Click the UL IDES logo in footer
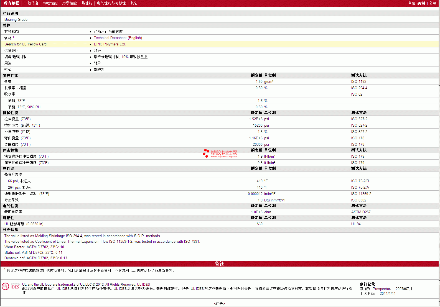Viewport: 440px width, 307px height. (x=11, y=286)
